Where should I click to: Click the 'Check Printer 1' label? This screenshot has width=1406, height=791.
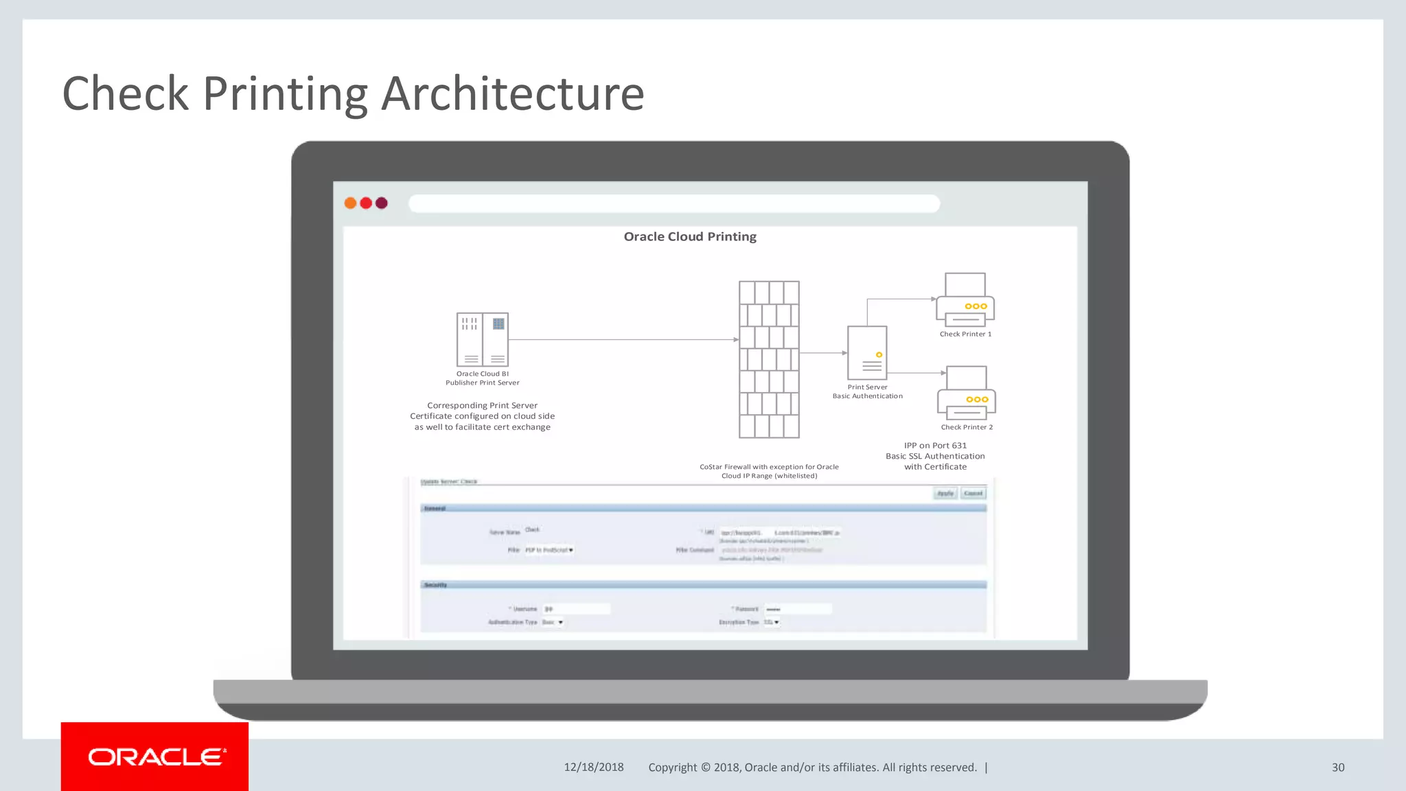[965, 334]
